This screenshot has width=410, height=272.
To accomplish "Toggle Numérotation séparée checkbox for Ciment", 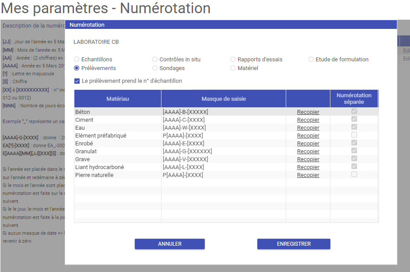I will pos(354,119).
